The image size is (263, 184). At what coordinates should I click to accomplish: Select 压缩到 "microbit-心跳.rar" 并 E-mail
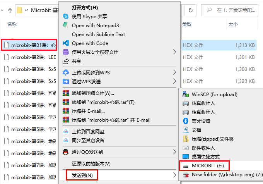(111, 120)
